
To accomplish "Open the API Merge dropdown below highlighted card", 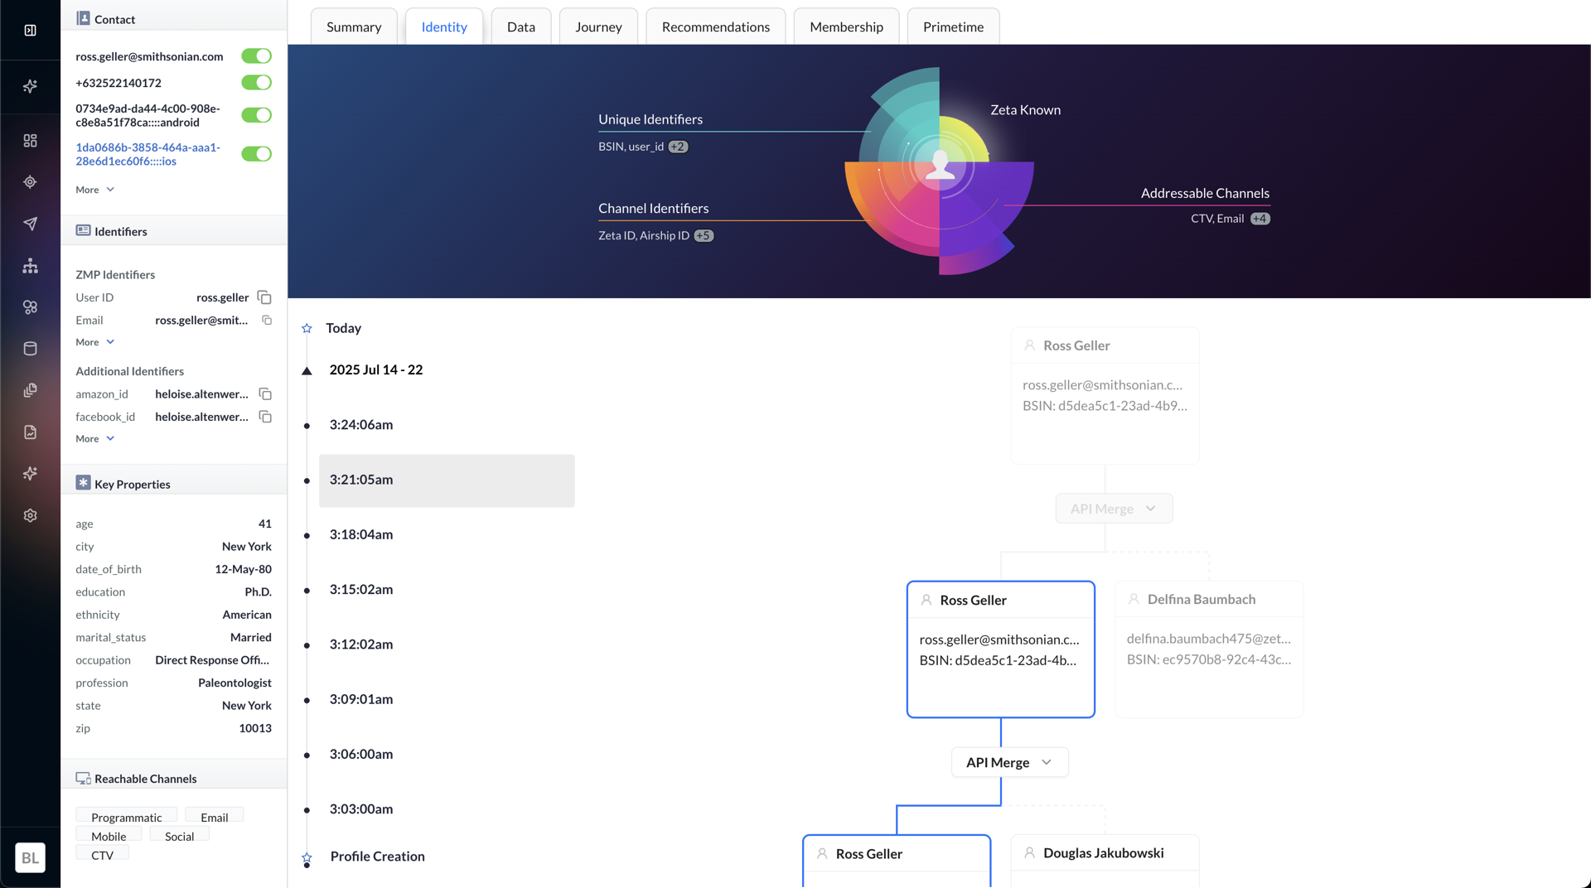I will (x=1009, y=762).
